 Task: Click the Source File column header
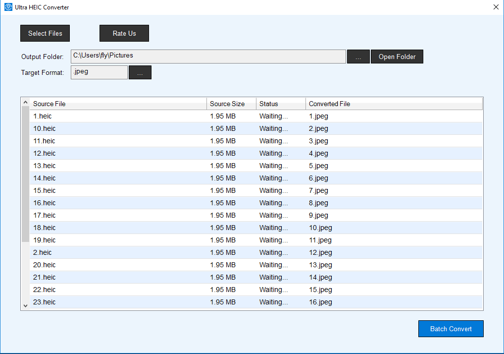point(118,104)
